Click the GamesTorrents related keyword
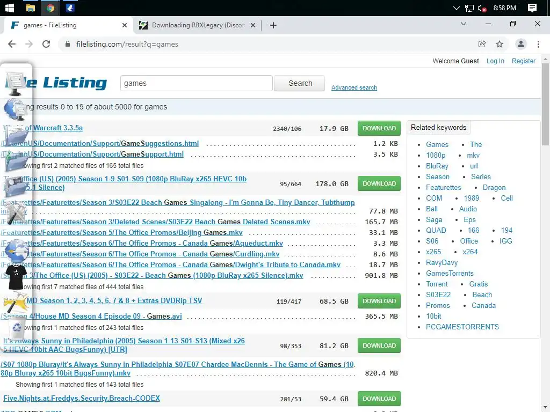 pyautogui.click(x=450, y=273)
